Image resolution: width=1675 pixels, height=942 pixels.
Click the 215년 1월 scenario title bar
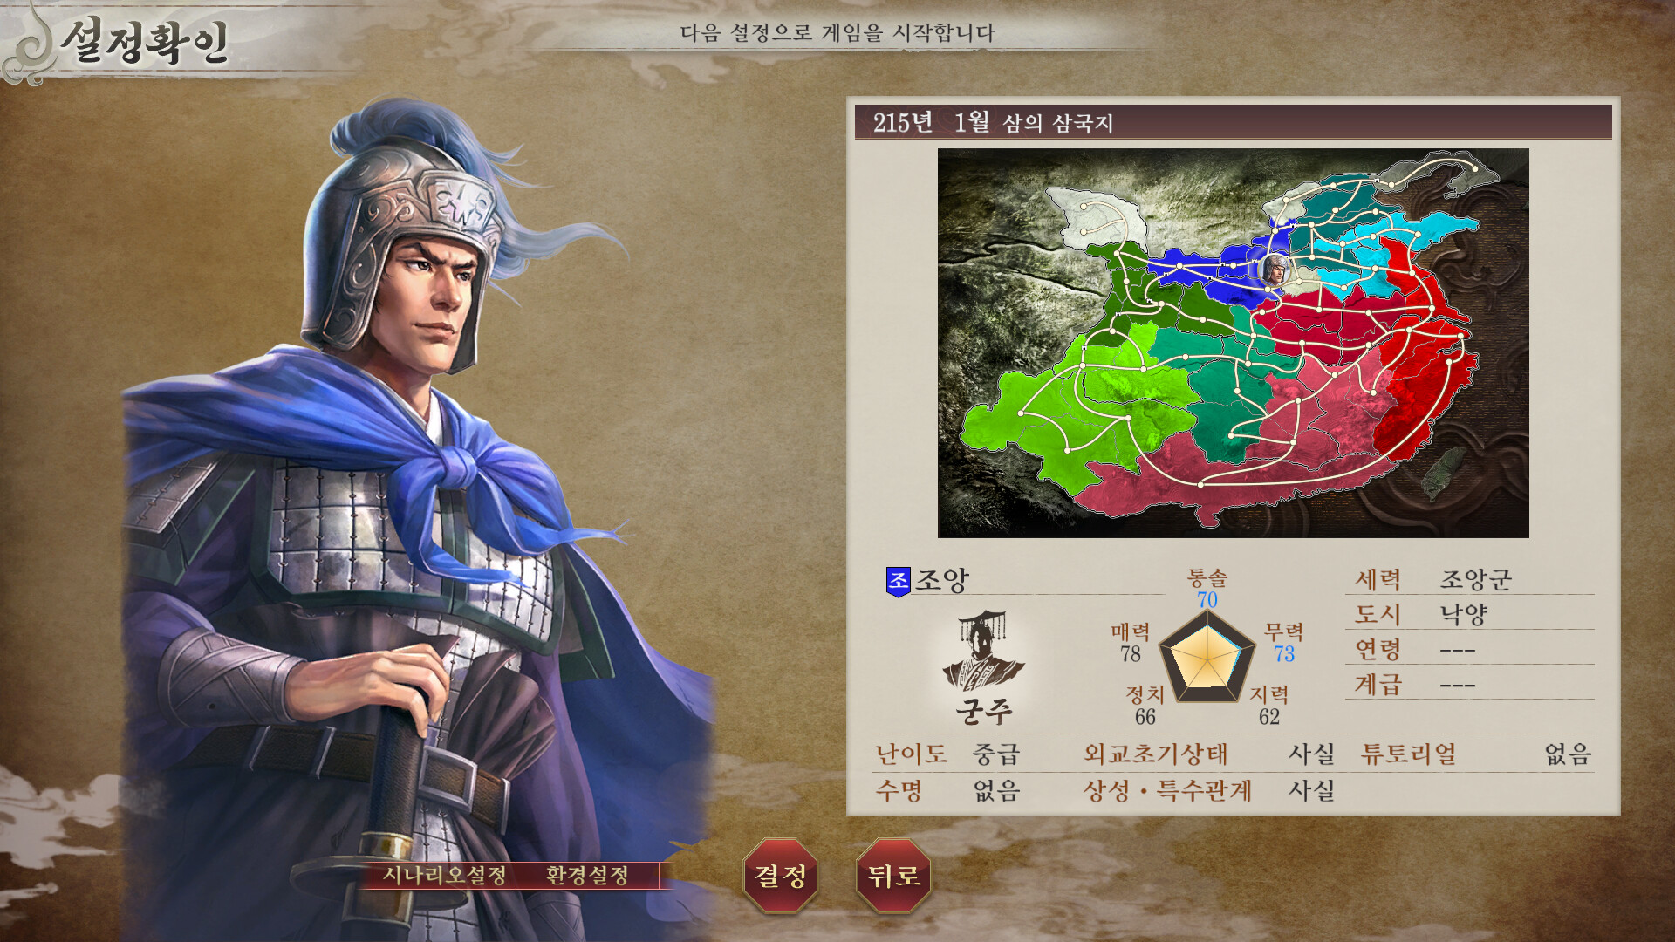click(1233, 122)
